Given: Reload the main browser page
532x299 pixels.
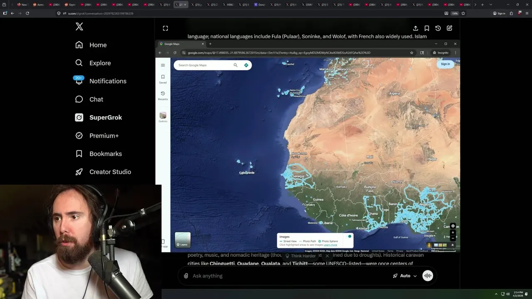Looking at the screenshot, I should pyautogui.click(x=27, y=13).
